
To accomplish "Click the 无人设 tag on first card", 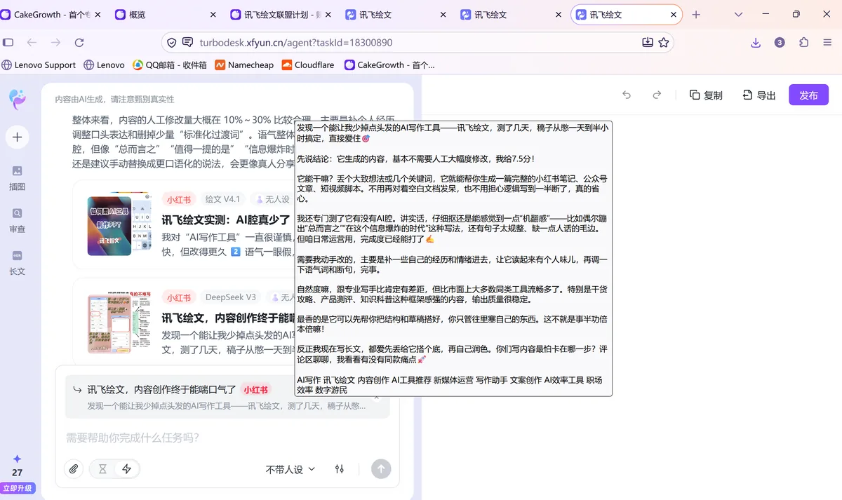I will click(x=272, y=199).
